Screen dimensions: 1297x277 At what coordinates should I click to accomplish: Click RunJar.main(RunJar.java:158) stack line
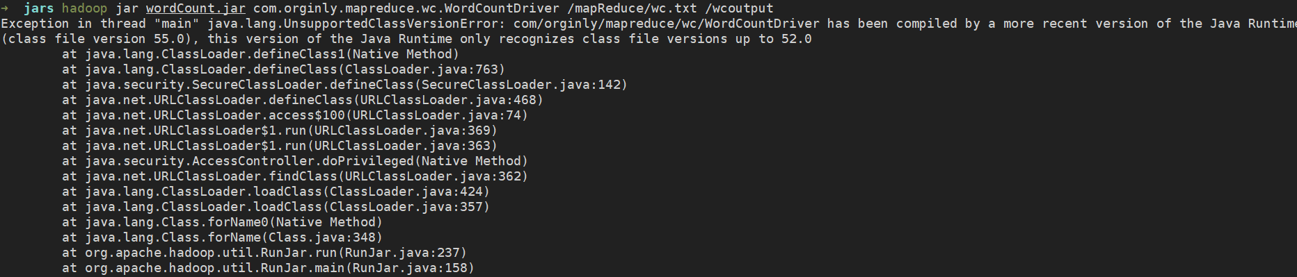pos(268,268)
